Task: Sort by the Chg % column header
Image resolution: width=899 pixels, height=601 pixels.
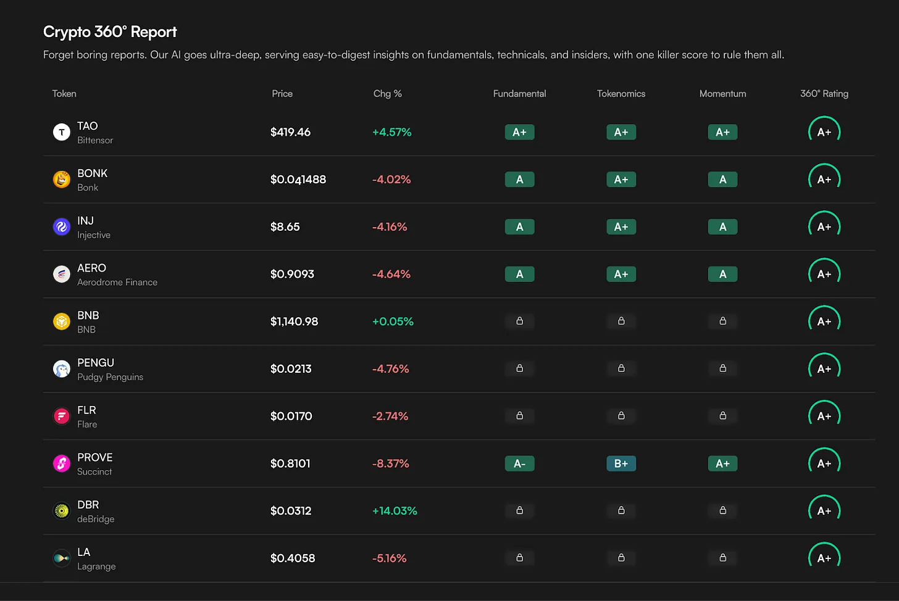Action: 387,94
